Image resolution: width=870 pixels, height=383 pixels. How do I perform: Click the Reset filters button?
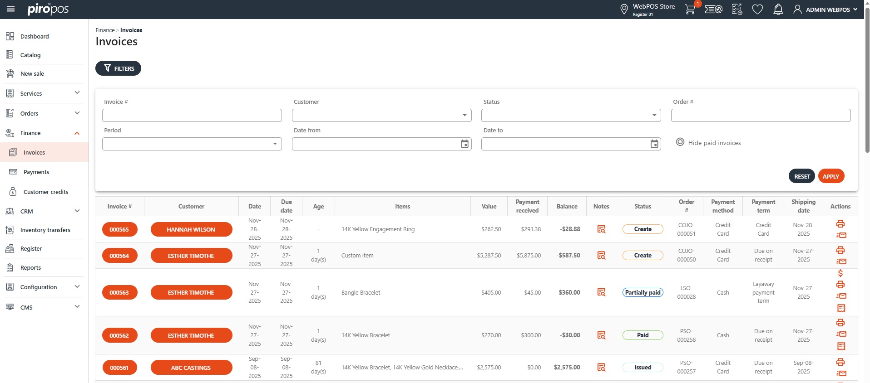[801, 176]
